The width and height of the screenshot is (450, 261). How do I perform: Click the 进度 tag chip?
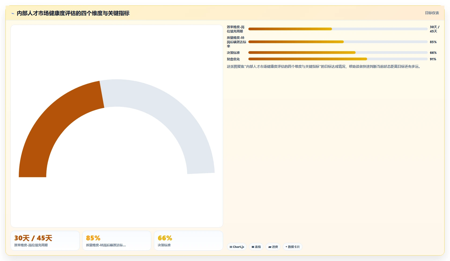tap(273, 247)
